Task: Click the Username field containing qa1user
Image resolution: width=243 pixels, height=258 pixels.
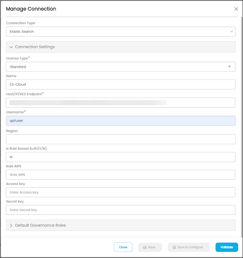Action: [121, 120]
